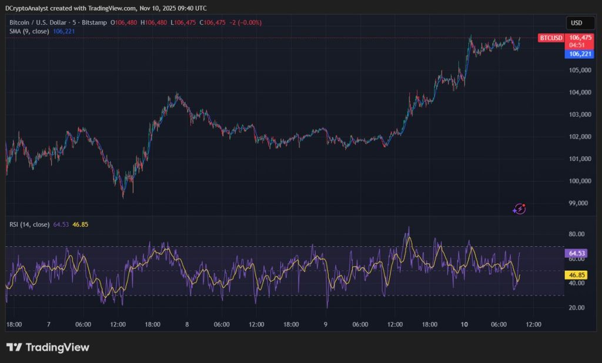The height and width of the screenshot is (363, 602).
Task: Open the Bitcoin / U.S. Dollar symbol name
Action: (x=37, y=22)
